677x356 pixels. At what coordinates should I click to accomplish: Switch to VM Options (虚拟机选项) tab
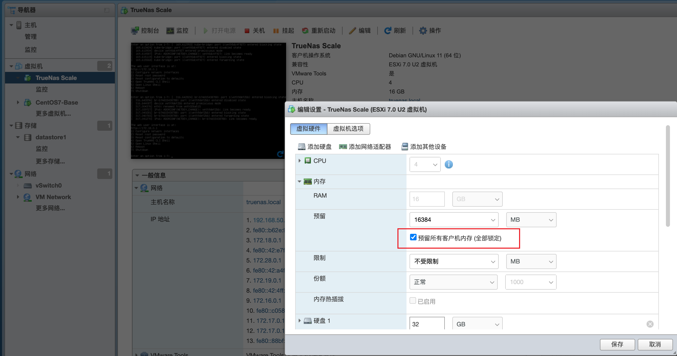point(348,129)
